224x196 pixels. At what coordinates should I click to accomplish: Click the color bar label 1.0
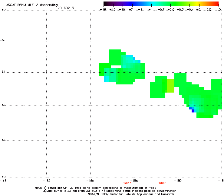click(x=219, y=10)
